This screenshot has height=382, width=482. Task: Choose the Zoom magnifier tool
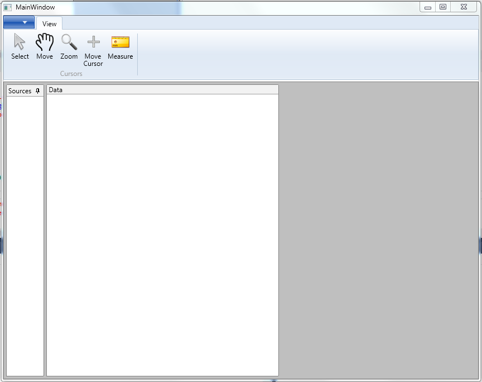[x=69, y=47]
